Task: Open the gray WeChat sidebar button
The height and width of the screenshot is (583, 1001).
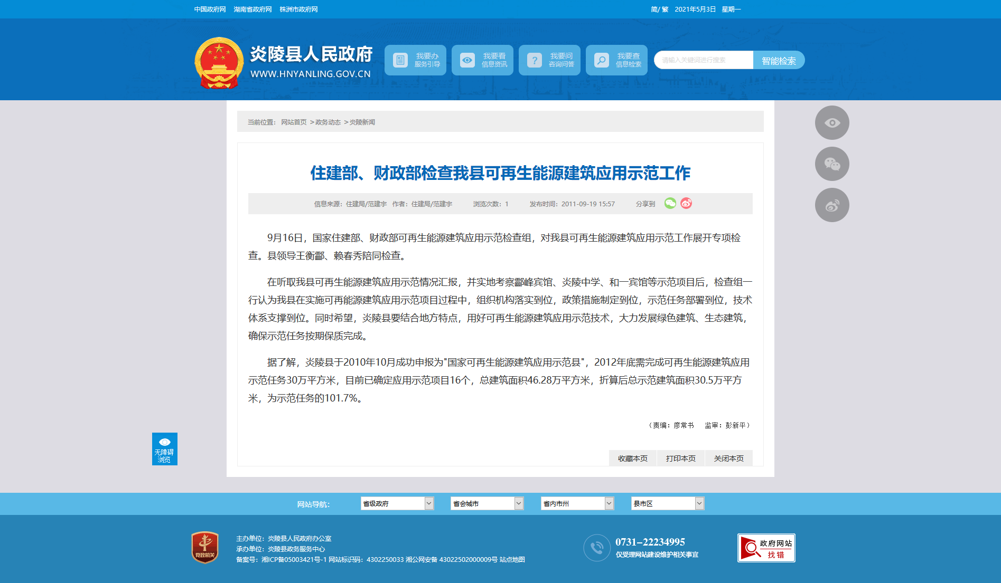Action: coord(832,164)
